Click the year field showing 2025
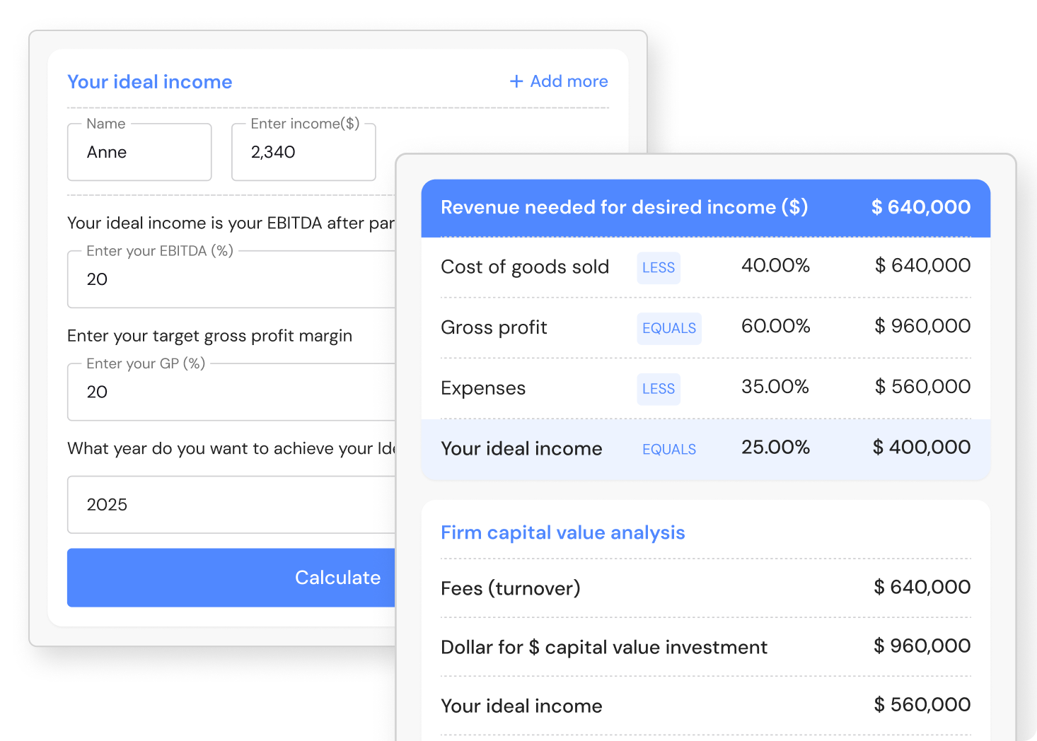 (231, 505)
